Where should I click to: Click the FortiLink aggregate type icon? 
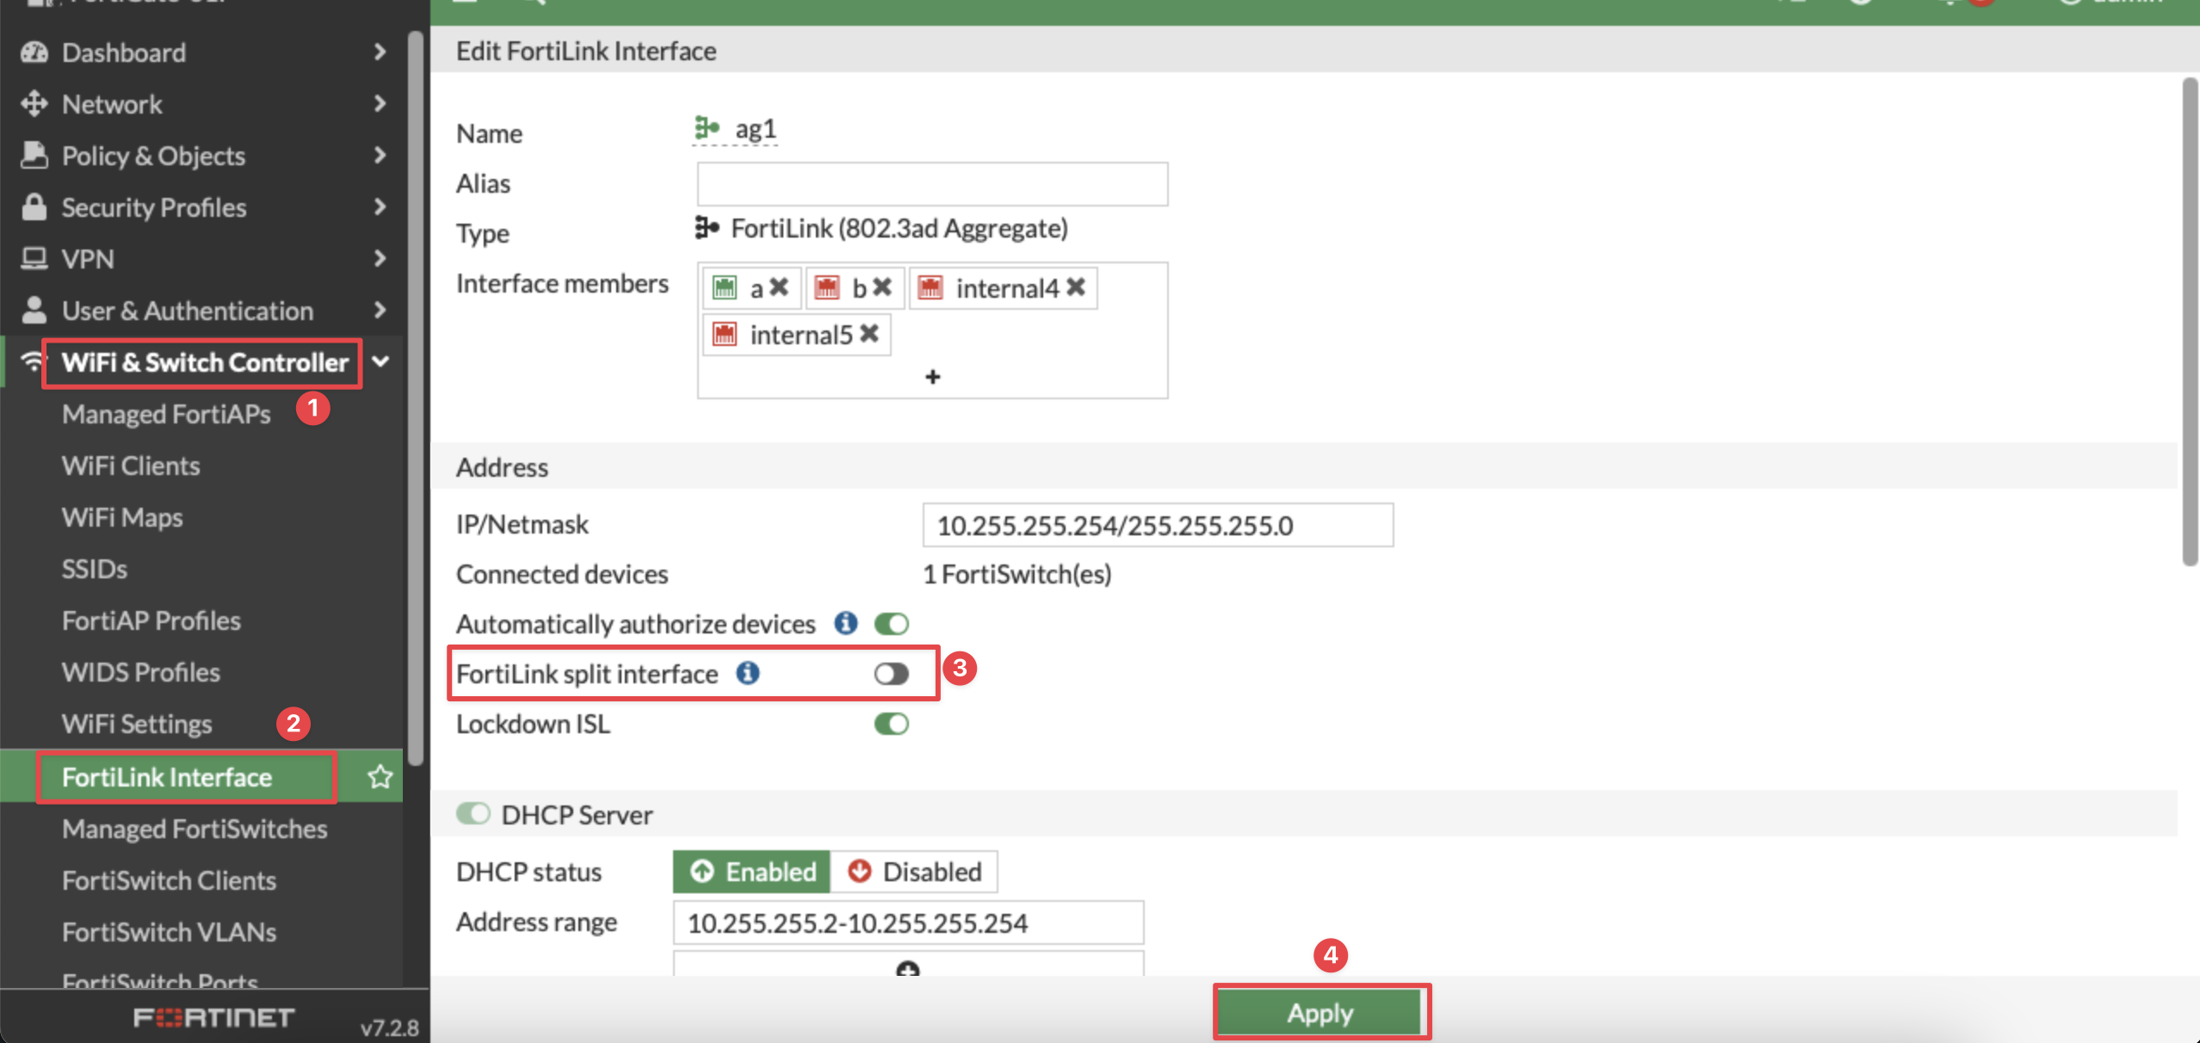tap(707, 228)
